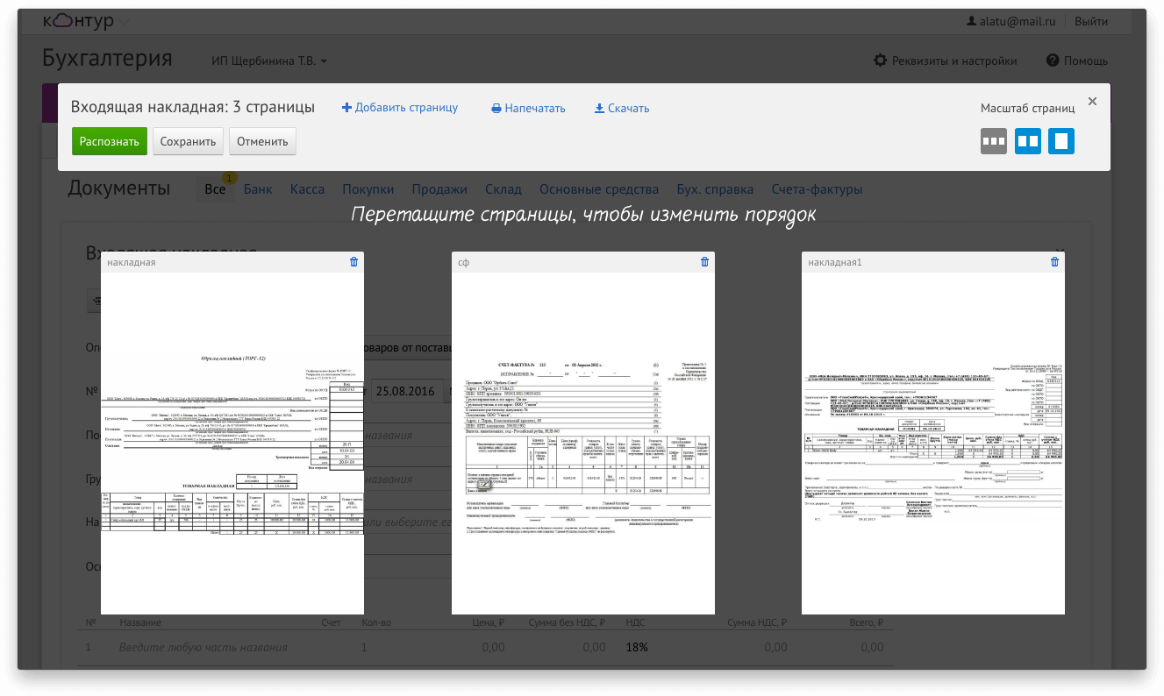The height and width of the screenshot is (696, 1164).
Task: Click the Масштаб страниц label
Action: (1028, 109)
